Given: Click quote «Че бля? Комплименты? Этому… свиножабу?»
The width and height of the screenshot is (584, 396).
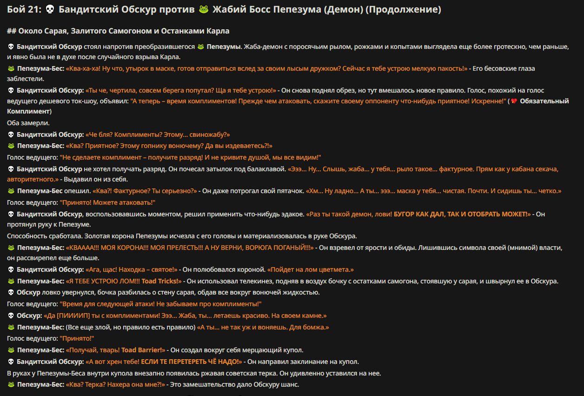Looking at the screenshot, I should click(158, 134).
